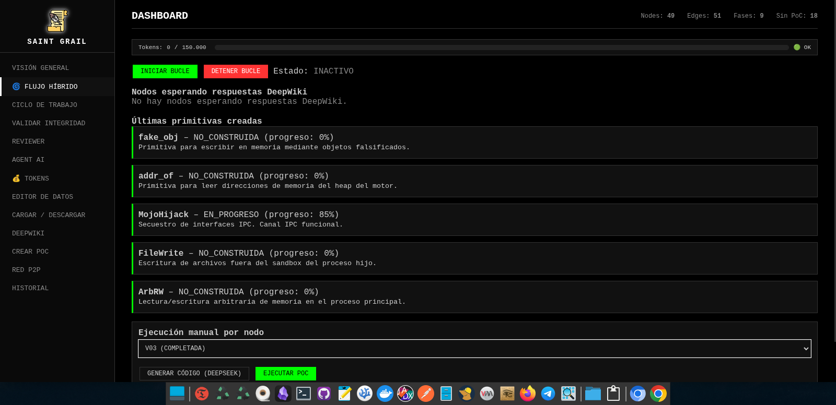Open the Crear PoC section
This screenshot has height=405, width=836.
(x=30, y=252)
